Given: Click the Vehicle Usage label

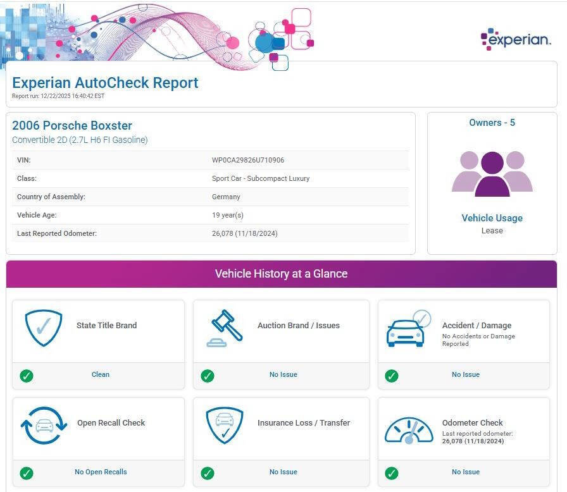Looking at the screenshot, I should tap(492, 218).
